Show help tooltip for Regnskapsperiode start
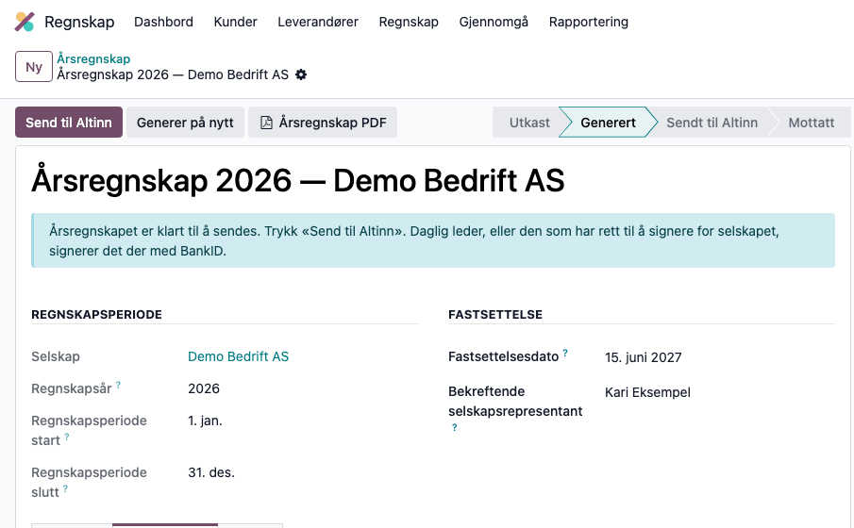 pos(67,437)
